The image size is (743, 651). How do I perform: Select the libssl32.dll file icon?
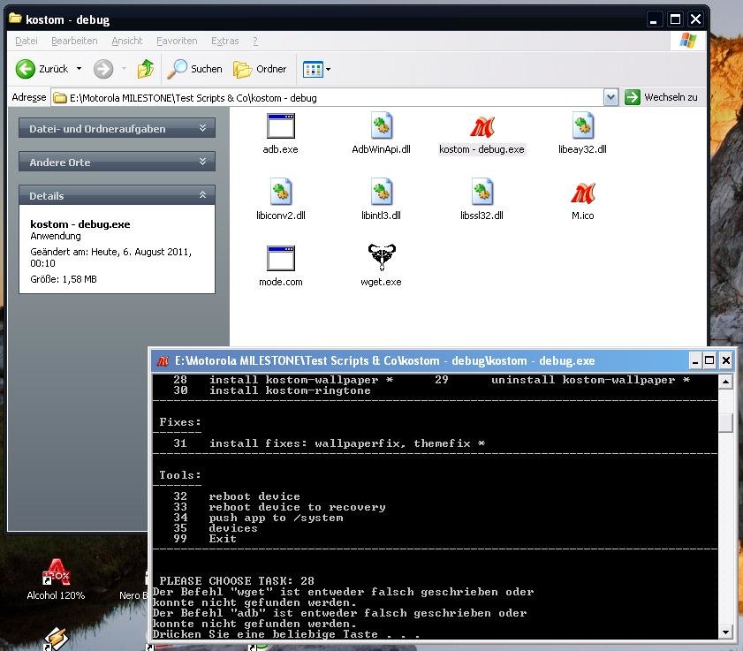point(481,193)
